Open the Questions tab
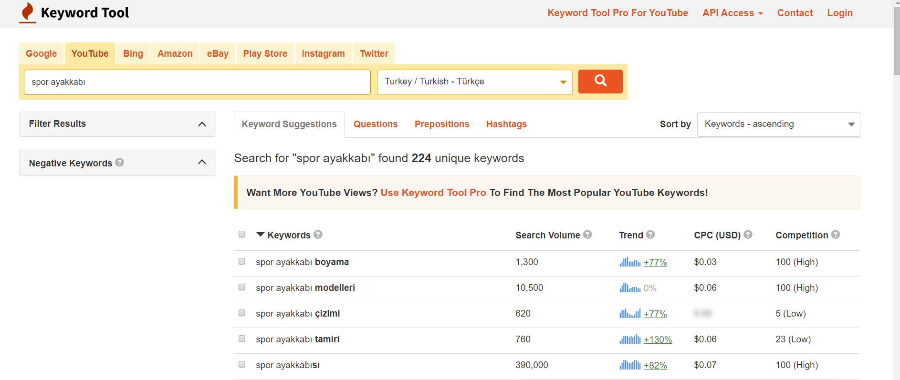Viewport: 900px width, 380px height. point(376,124)
